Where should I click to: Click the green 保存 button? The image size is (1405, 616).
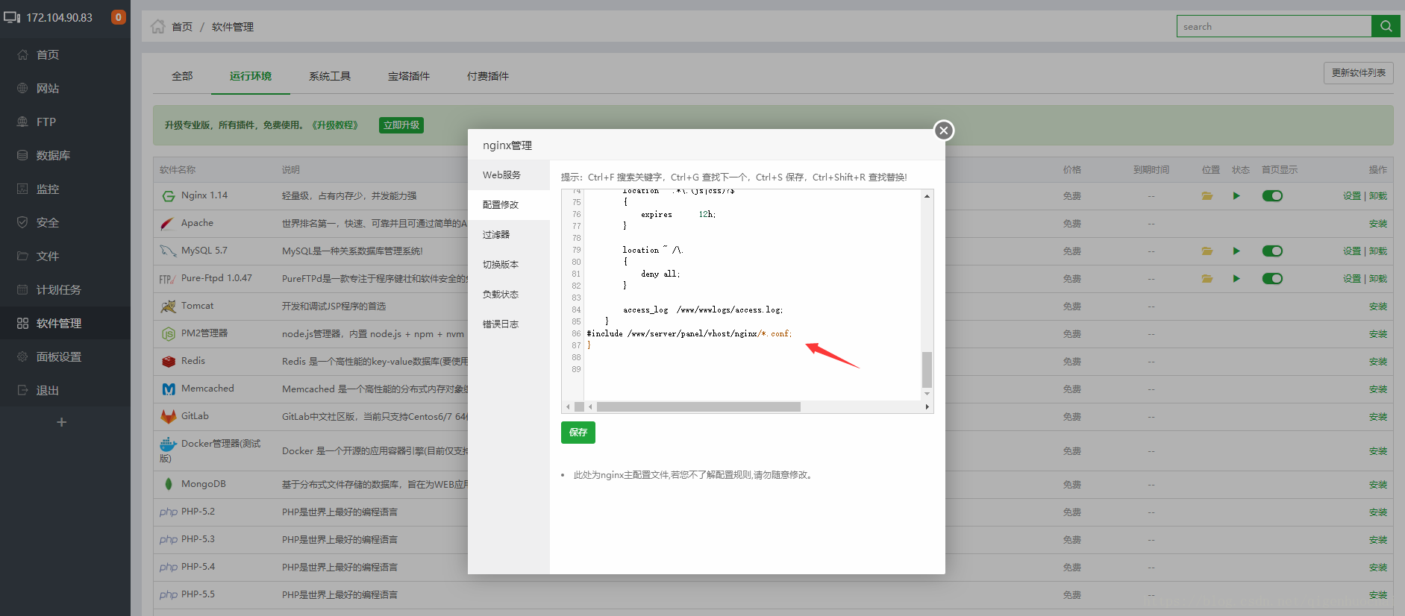(578, 433)
